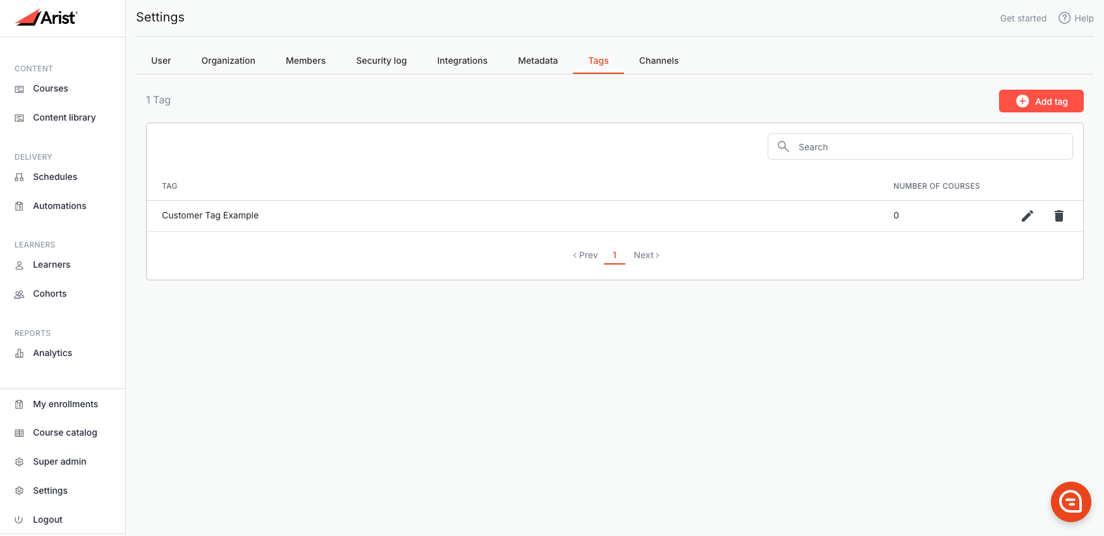The height and width of the screenshot is (536, 1104).
Task: Select page 1 in pagination
Action: coord(615,255)
